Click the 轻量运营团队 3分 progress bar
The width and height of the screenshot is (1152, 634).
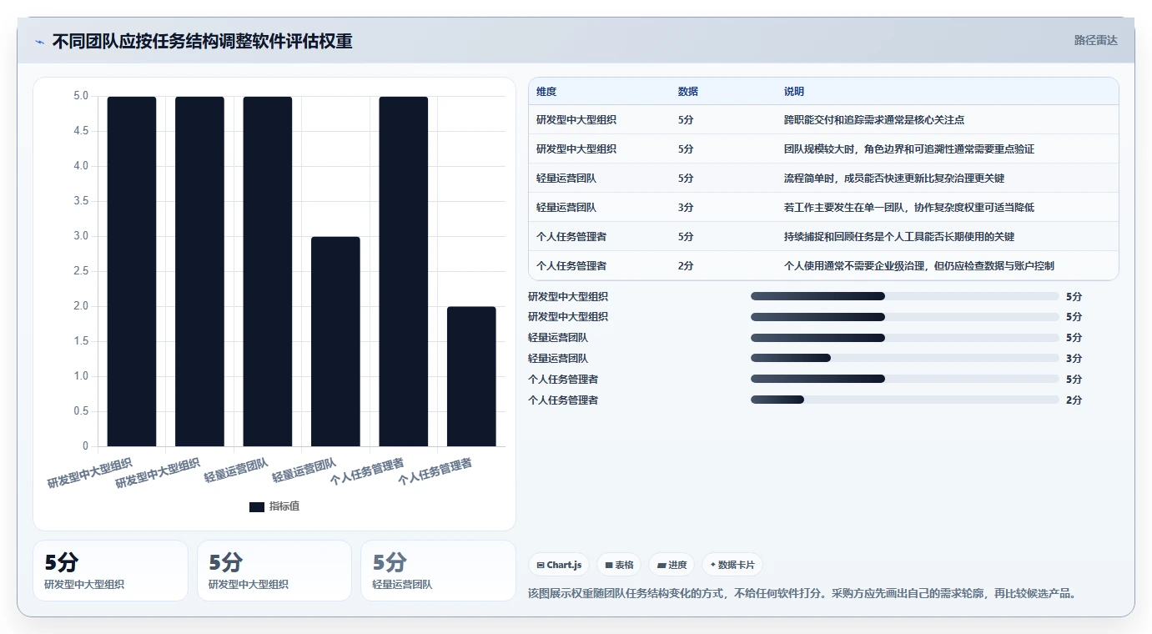904,359
